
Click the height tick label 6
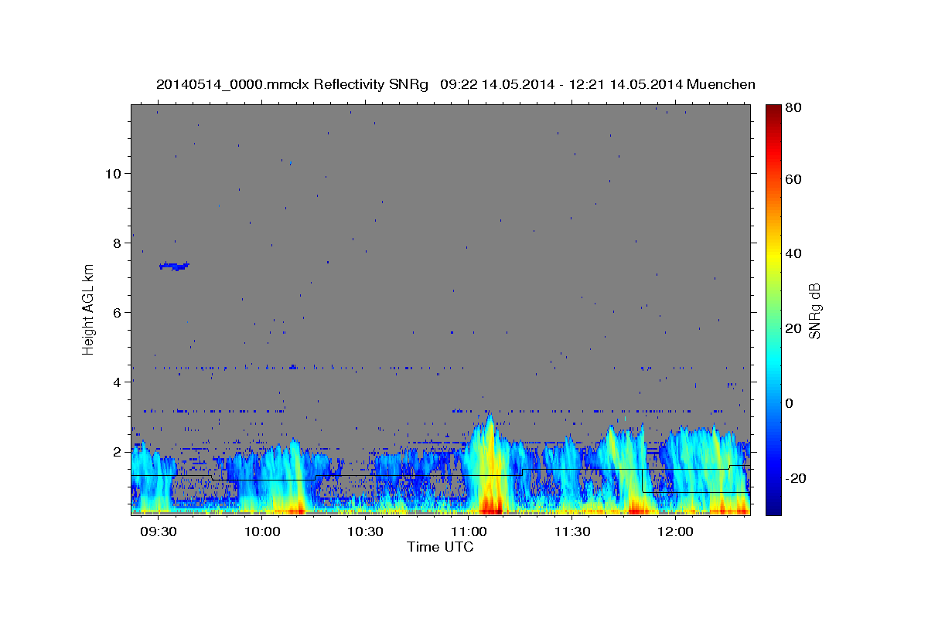click(x=118, y=312)
